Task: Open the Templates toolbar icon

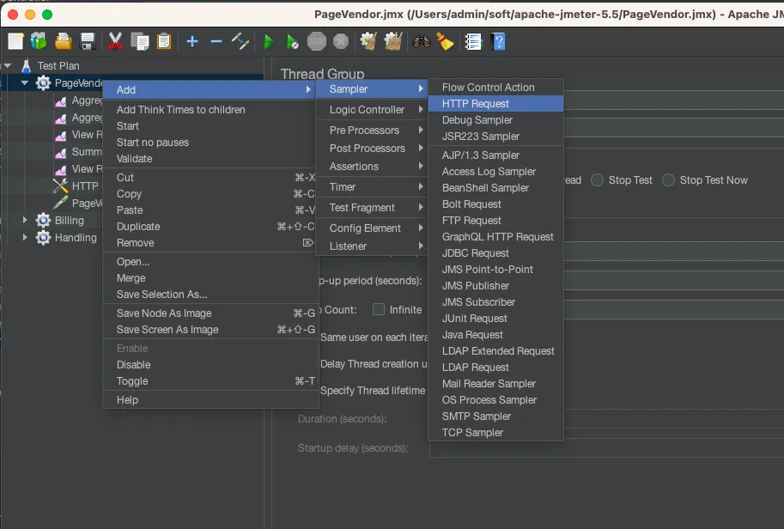Action: [39, 41]
